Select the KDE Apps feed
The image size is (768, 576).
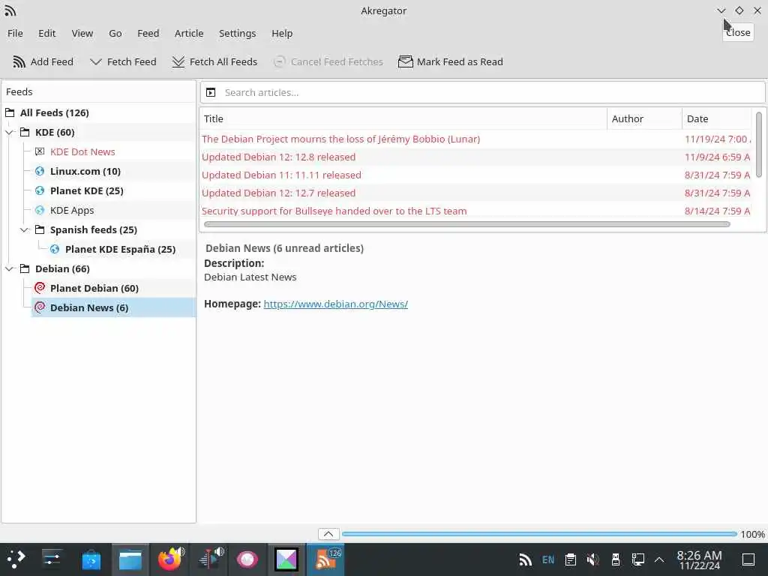72,211
